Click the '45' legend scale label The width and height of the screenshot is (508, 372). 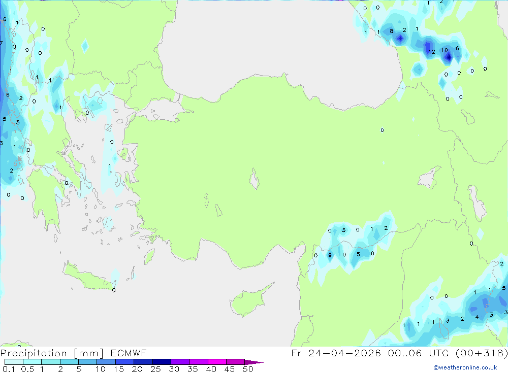coord(230,369)
